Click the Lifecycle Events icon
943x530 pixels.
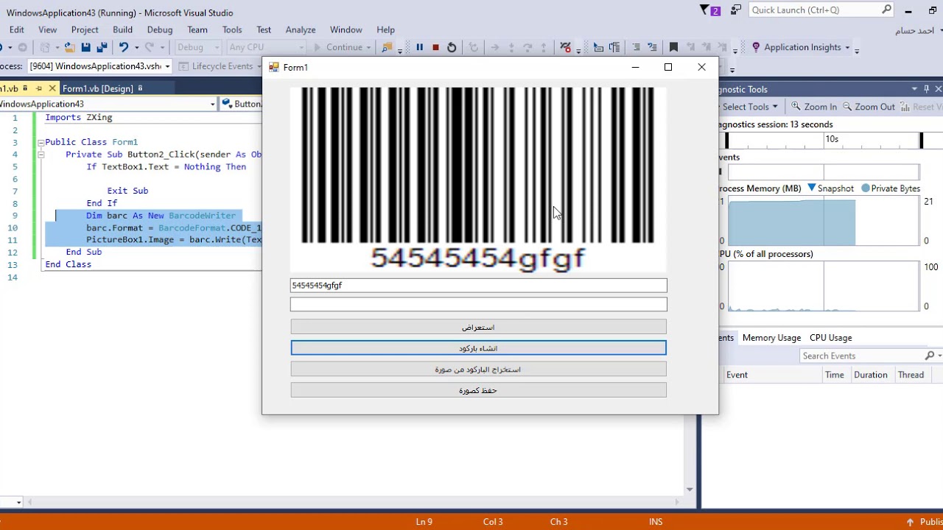tap(184, 66)
